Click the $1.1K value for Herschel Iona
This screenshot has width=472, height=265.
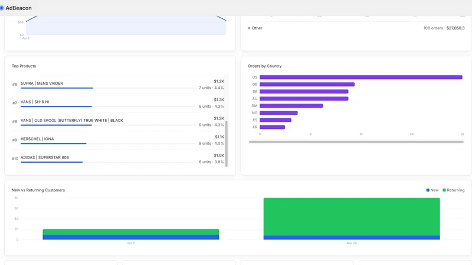(x=219, y=137)
